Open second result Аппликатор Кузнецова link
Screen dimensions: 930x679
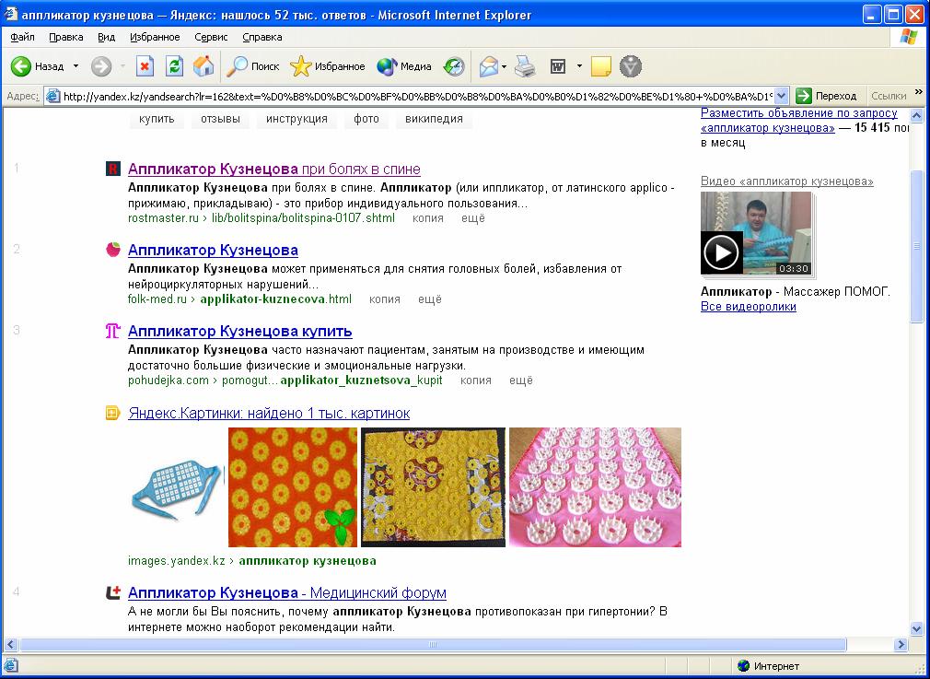point(213,250)
